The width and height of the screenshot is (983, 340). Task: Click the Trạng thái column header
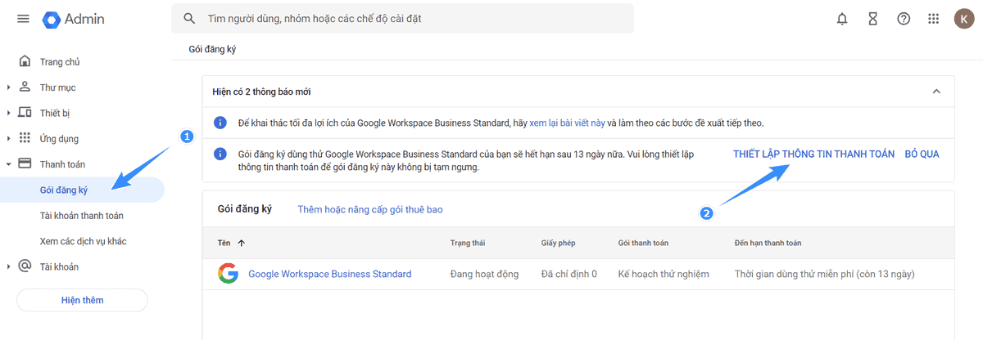tap(469, 243)
